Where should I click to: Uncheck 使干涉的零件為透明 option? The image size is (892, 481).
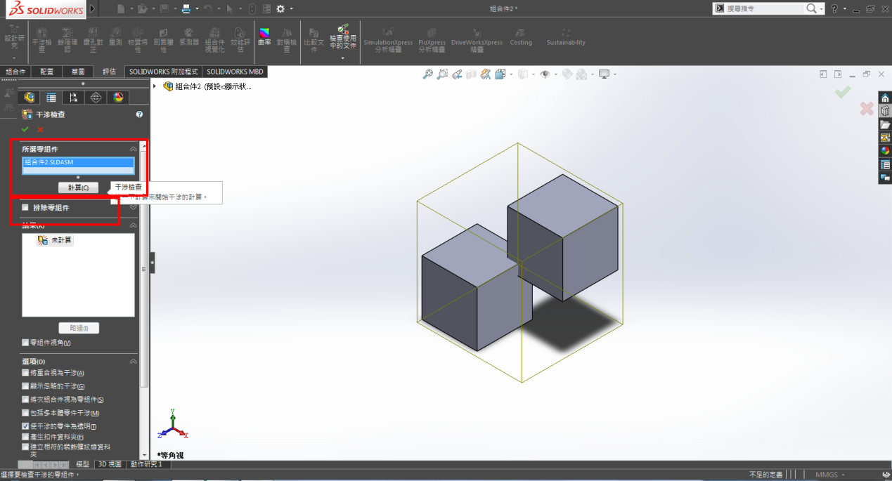pyautogui.click(x=25, y=426)
